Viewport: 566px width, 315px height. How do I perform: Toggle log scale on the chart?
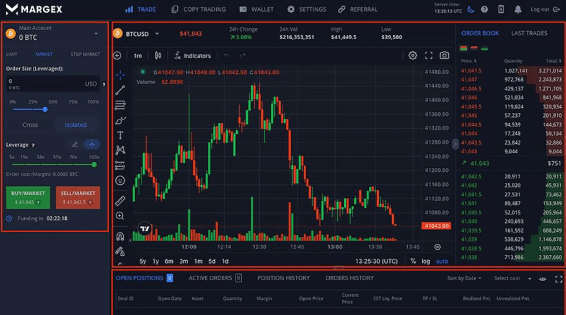point(426,261)
